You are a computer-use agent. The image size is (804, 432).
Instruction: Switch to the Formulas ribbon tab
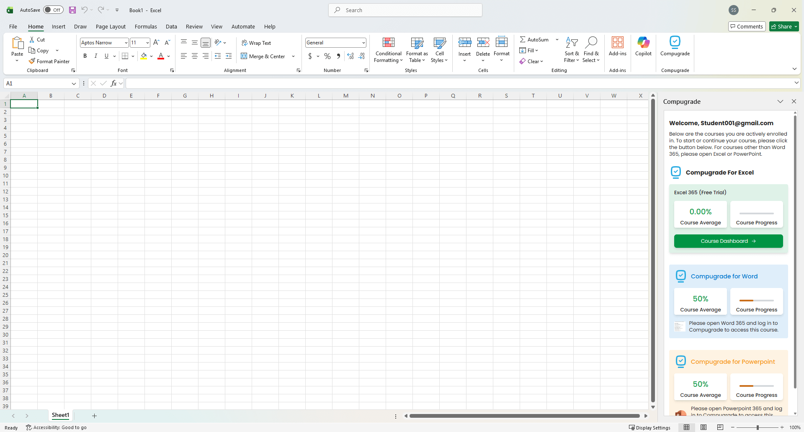[146, 26]
